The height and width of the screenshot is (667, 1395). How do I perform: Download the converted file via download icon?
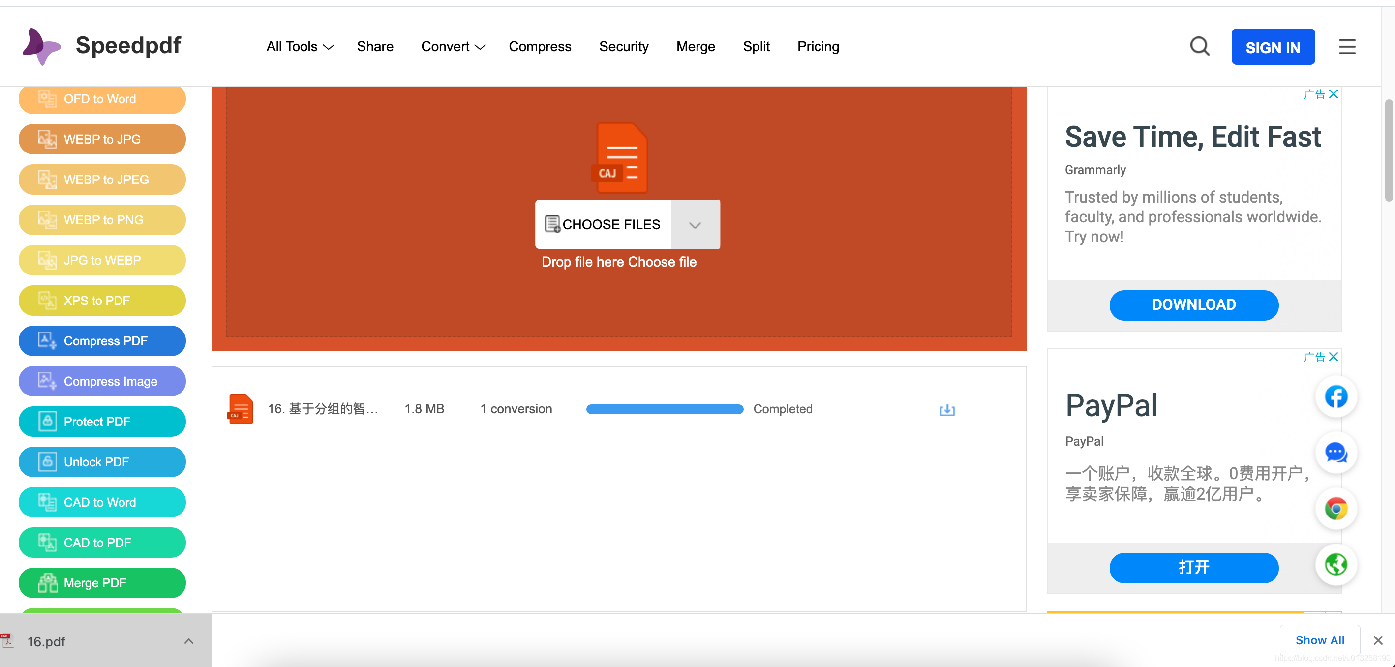click(x=946, y=410)
